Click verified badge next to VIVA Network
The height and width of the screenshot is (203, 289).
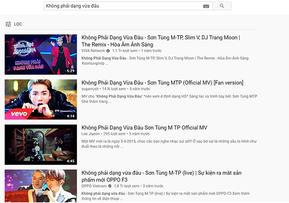108,51
